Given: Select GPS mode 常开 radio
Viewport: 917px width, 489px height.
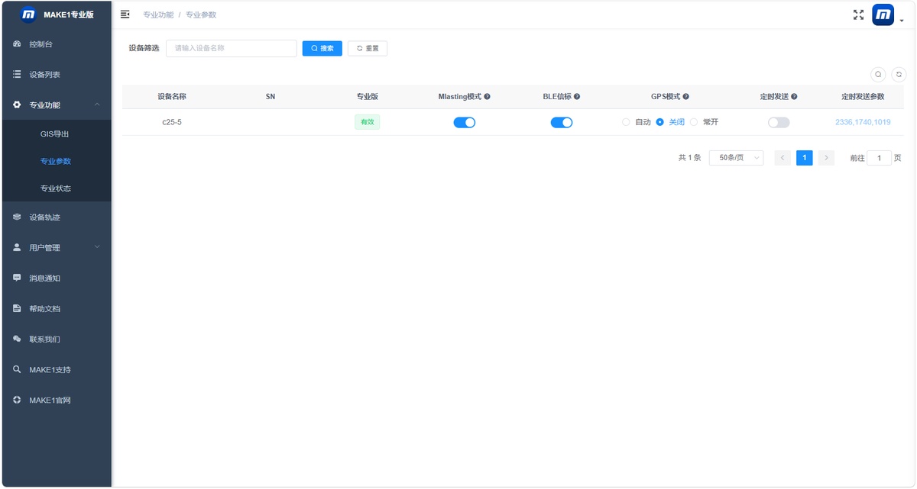Looking at the screenshot, I should click(694, 122).
